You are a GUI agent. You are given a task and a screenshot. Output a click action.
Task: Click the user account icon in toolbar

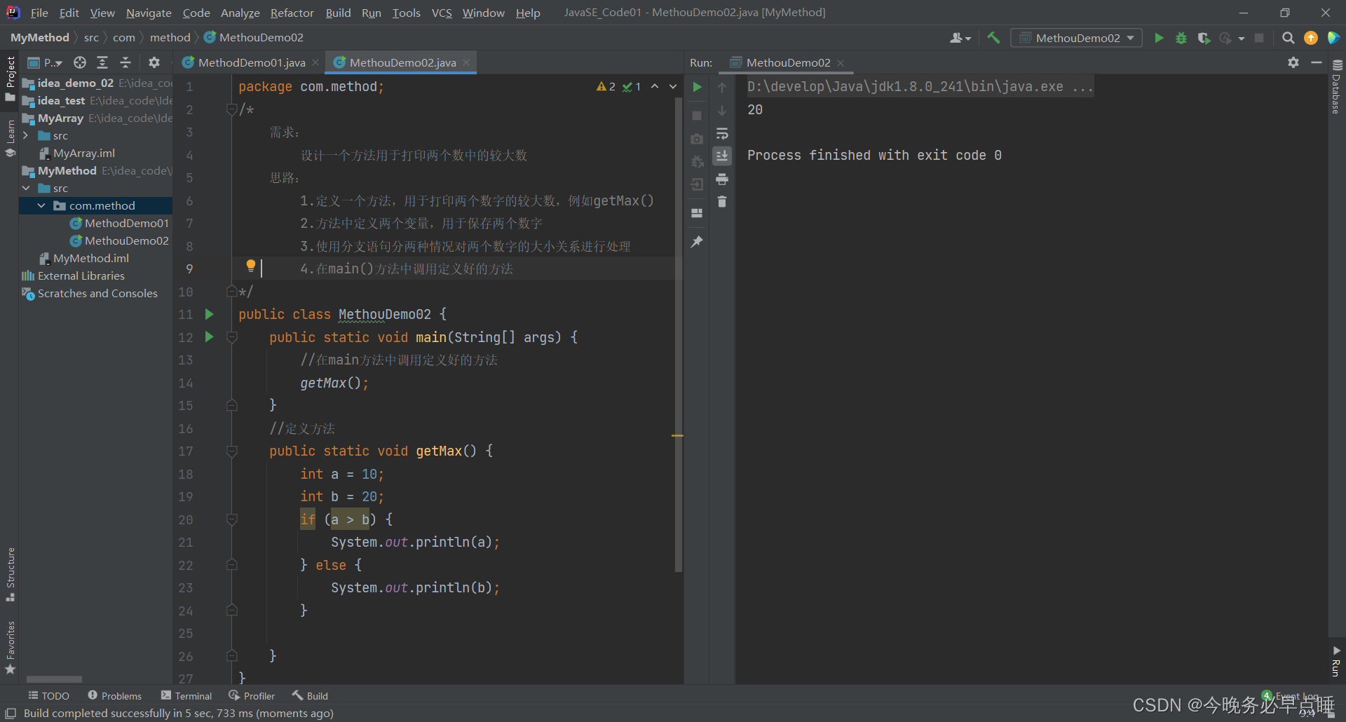pos(960,38)
